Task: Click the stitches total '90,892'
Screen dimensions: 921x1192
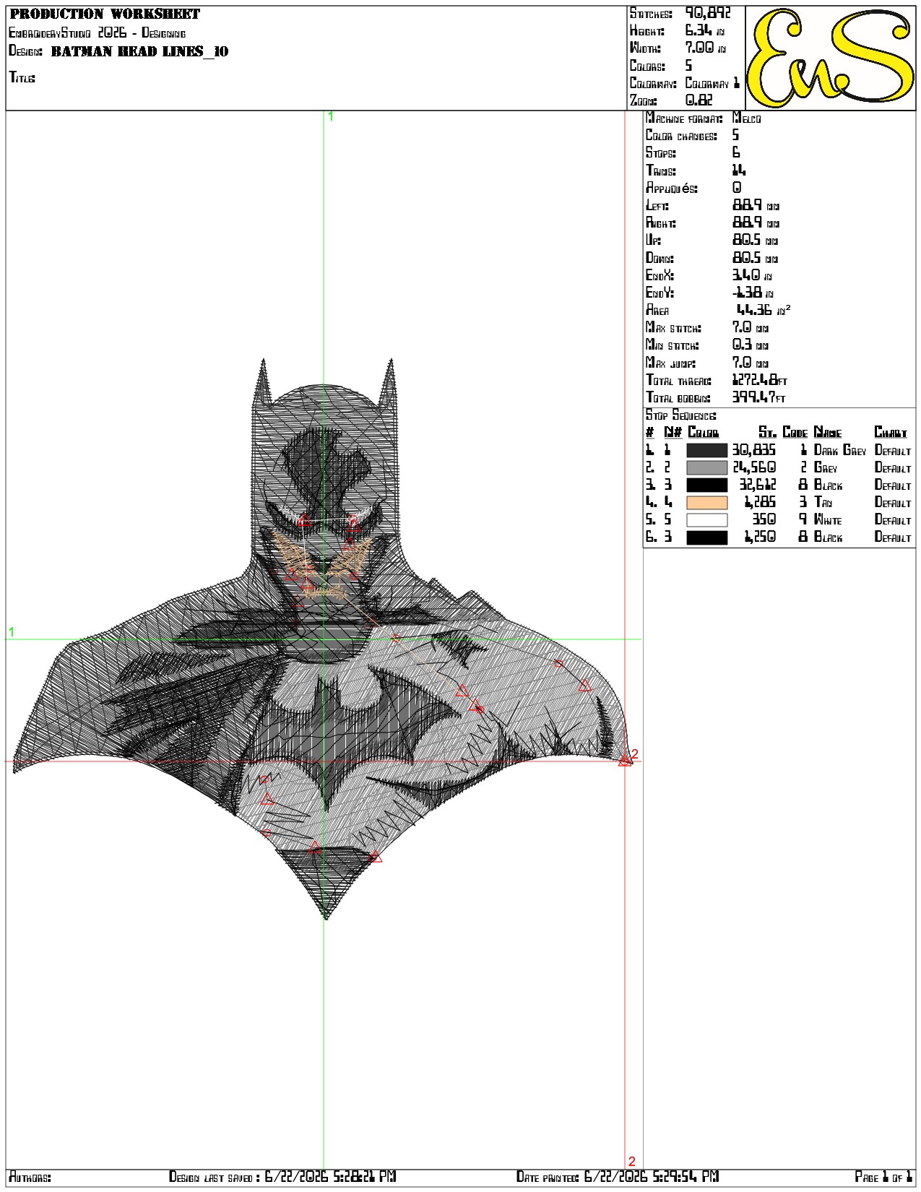Action: point(708,13)
